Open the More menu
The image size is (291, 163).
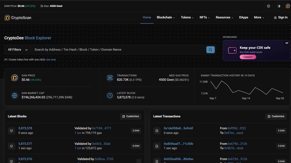[x=259, y=18]
